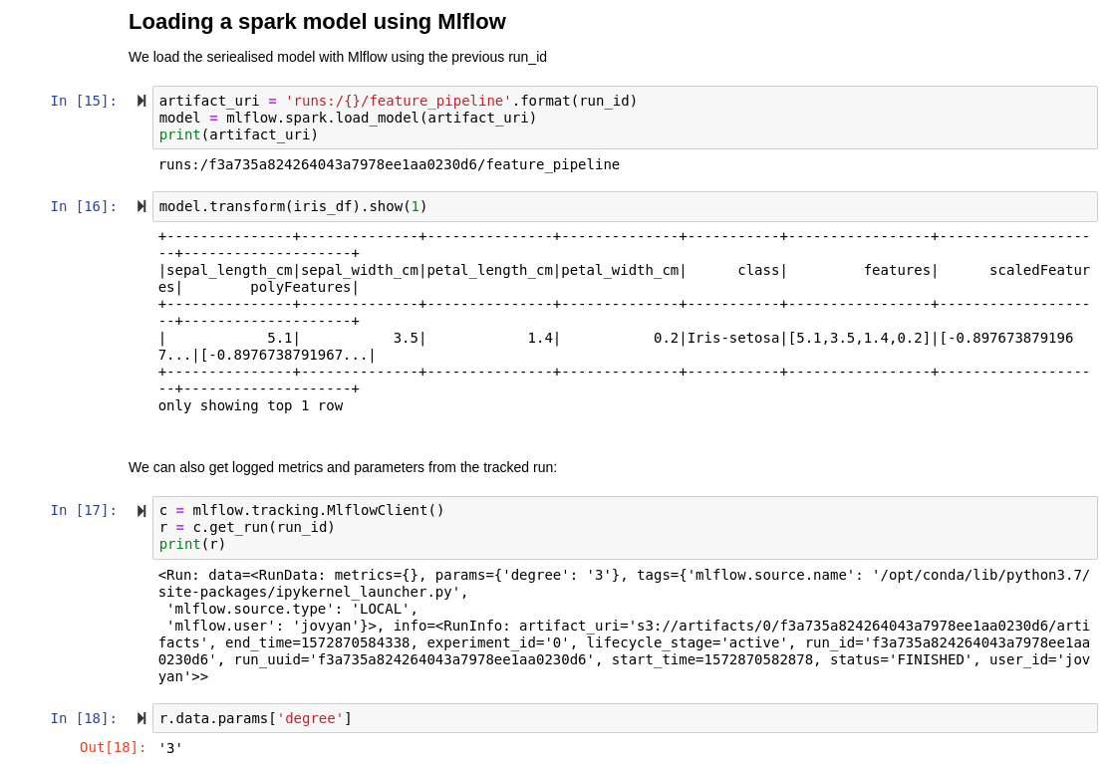
Task: Click the petal_width_cm column header
Action: pyautogui.click(x=621, y=270)
